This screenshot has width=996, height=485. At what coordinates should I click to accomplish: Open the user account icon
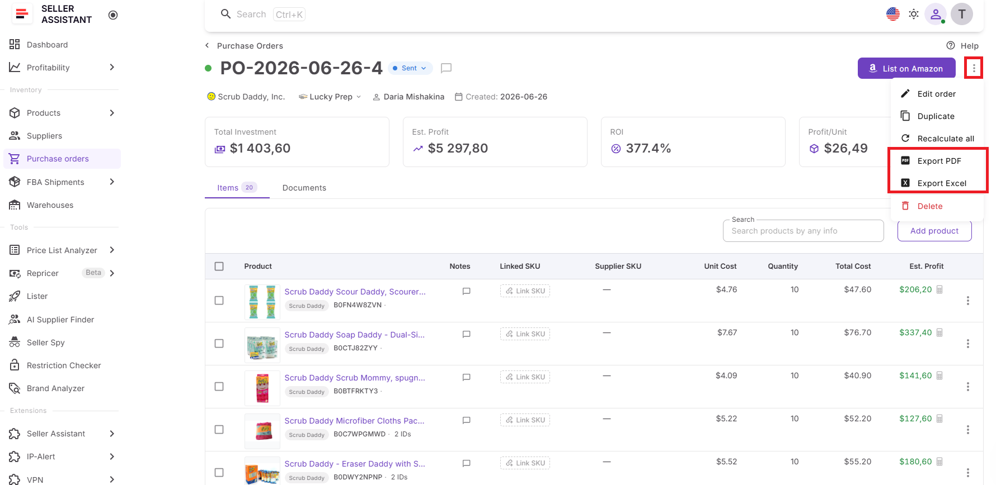(x=936, y=14)
